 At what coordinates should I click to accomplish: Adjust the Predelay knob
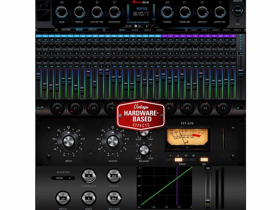point(79,12)
